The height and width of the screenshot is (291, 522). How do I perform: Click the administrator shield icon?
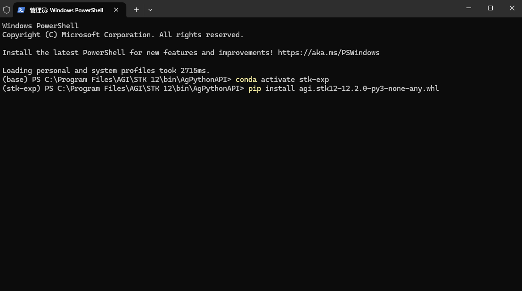click(x=7, y=9)
